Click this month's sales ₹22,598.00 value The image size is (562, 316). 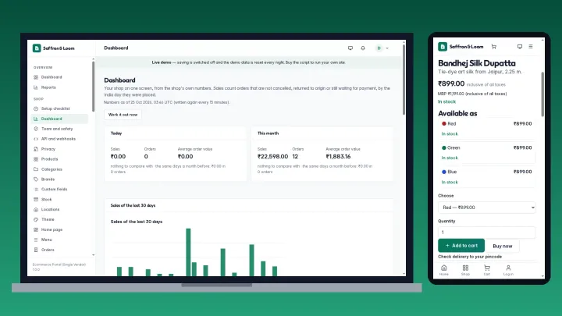pyautogui.click(x=272, y=157)
